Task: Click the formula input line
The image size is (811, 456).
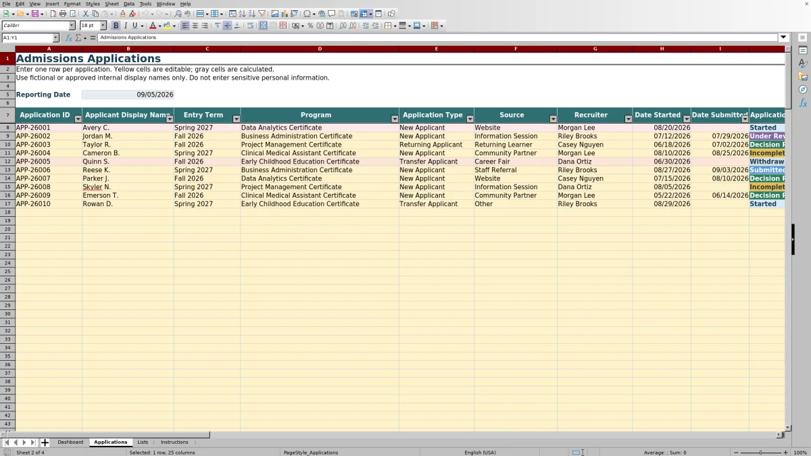Action: click(438, 38)
